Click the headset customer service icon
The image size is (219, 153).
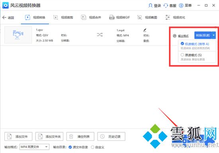tap(166, 6)
